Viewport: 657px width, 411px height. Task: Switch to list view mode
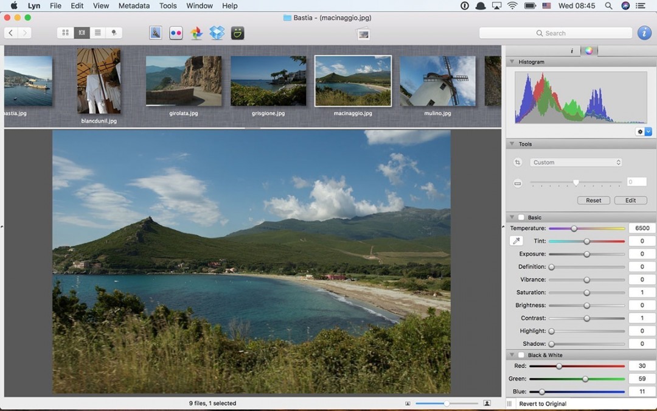pyautogui.click(x=97, y=33)
